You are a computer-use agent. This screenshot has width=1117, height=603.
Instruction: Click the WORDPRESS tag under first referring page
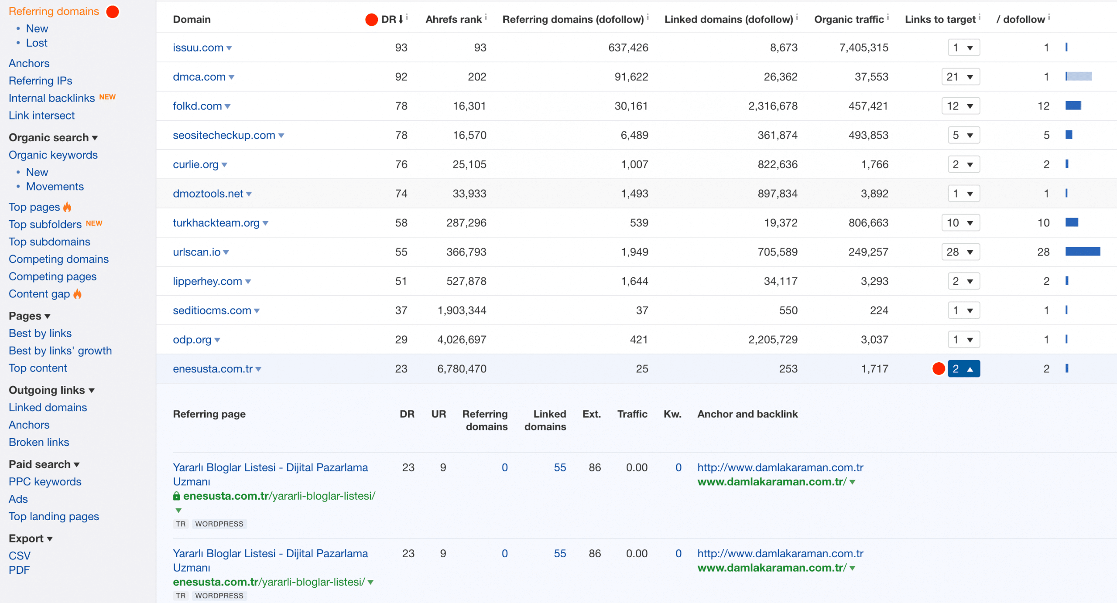pos(219,524)
